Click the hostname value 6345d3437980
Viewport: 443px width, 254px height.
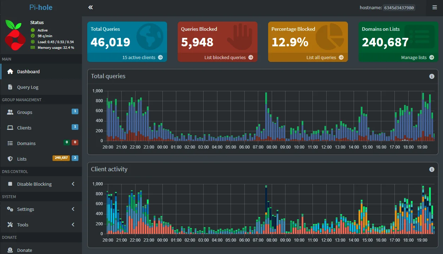tap(399, 7)
